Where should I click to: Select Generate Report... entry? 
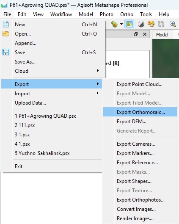click(140, 131)
